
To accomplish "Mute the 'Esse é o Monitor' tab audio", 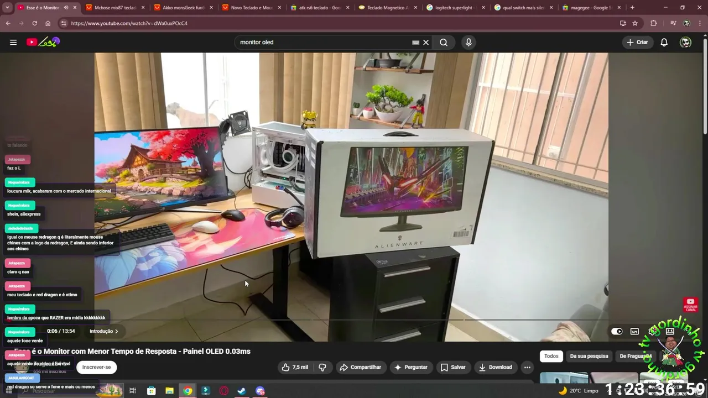I will coord(66,8).
